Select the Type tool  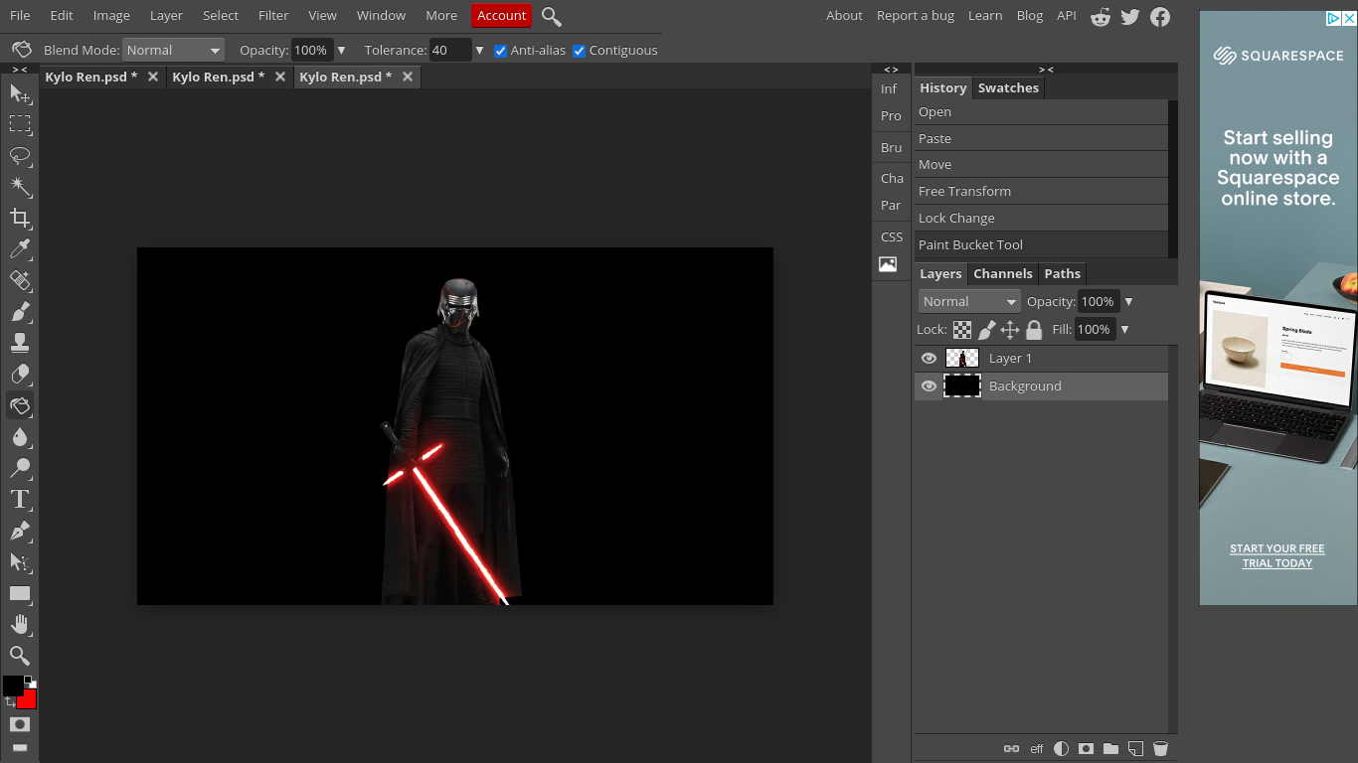pyautogui.click(x=19, y=500)
